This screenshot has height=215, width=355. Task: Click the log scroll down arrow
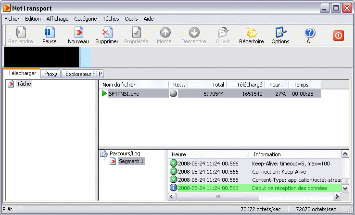click(345, 188)
